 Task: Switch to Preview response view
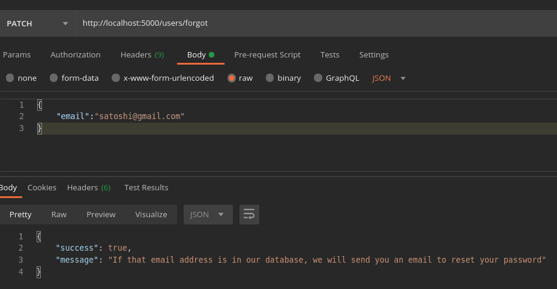point(101,214)
